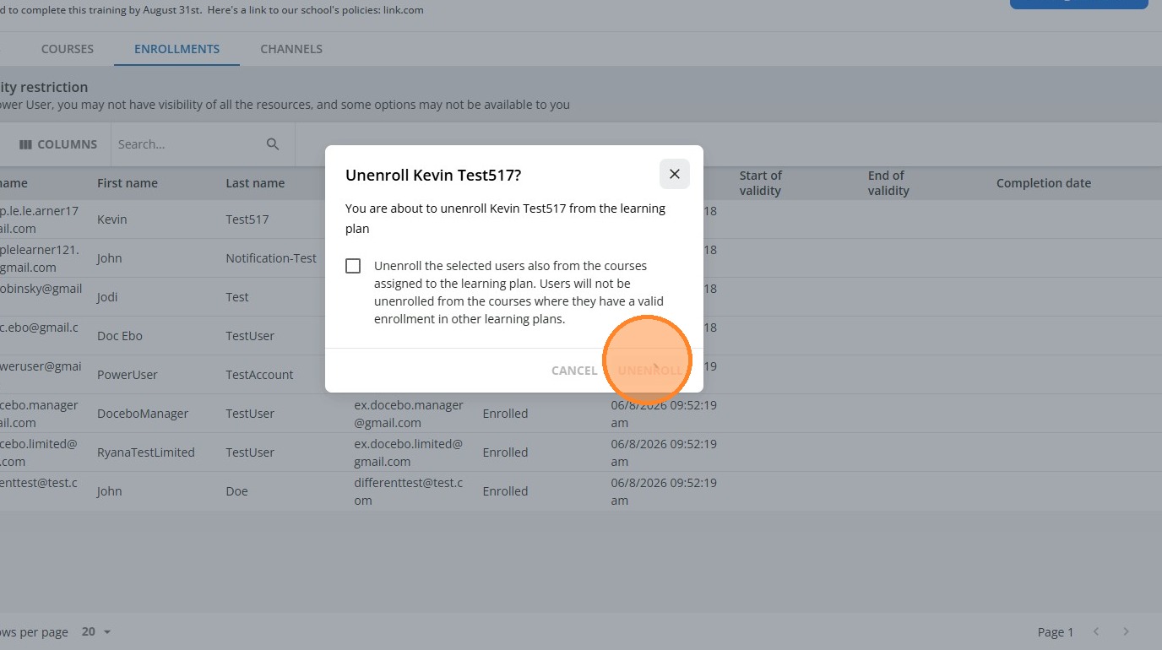Viewport: 1162px width, 650px height.
Task: Close the Unenroll Kevin Test517 dialog
Action: pos(674,174)
